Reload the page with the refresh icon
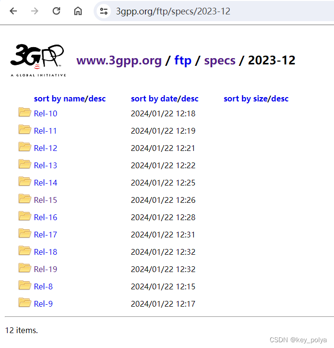Screen dimensions: 334x348 tap(56, 11)
